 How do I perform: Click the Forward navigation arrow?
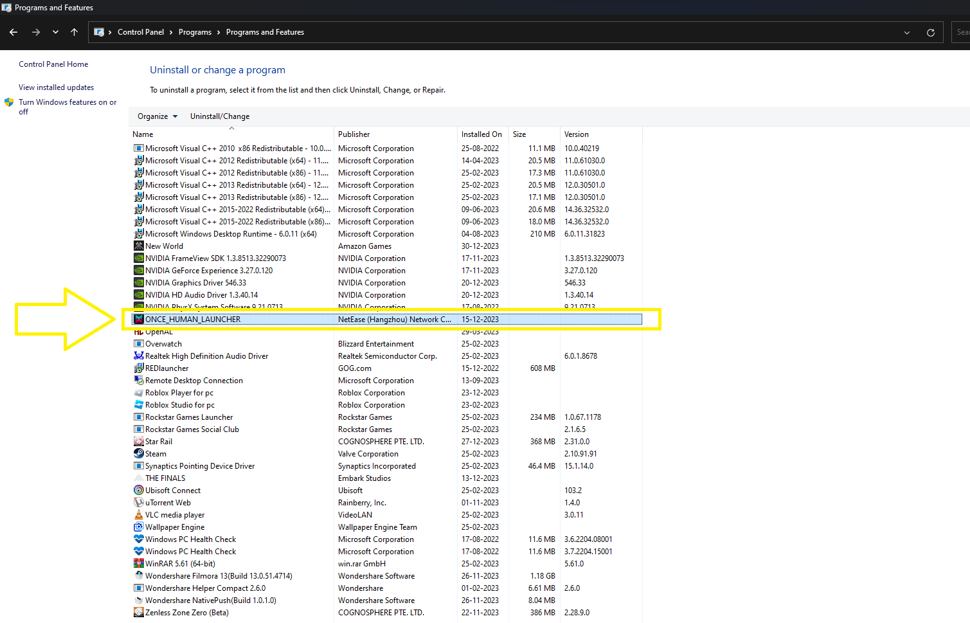[x=36, y=32]
